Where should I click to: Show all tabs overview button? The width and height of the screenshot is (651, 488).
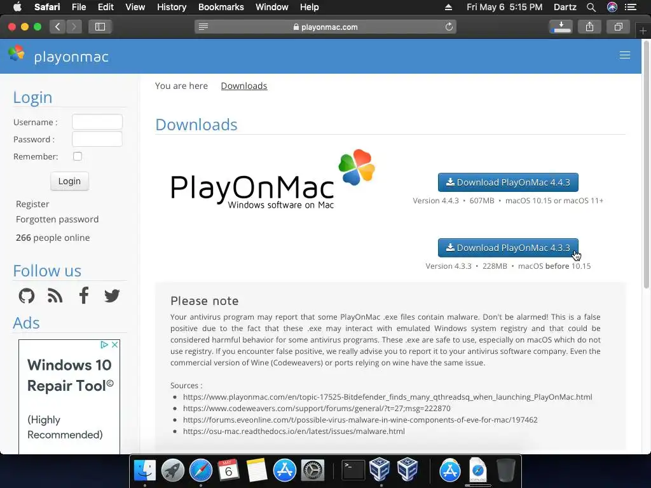click(618, 27)
